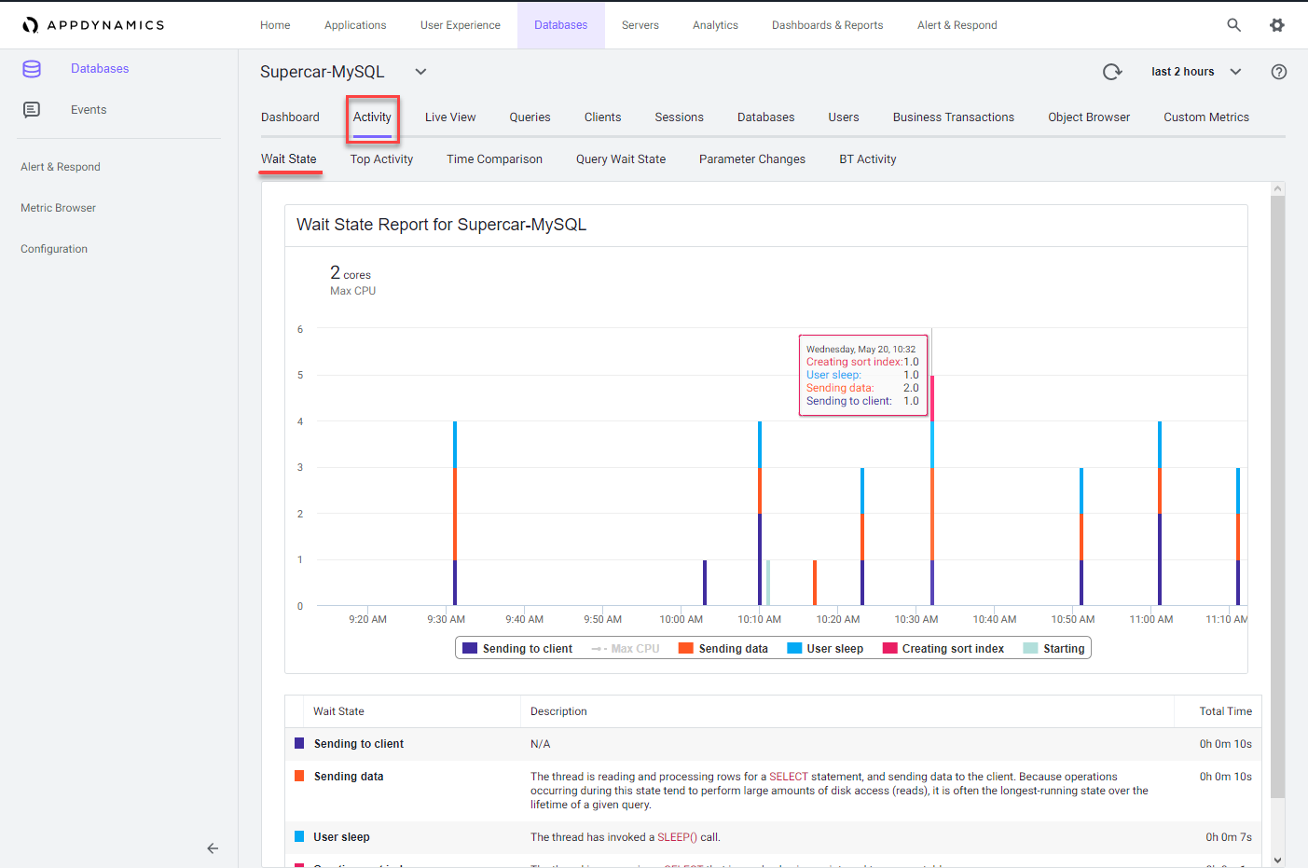Toggle Creating sort index legend series
This screenshot has height=868, width=1308.
point(943,649)
